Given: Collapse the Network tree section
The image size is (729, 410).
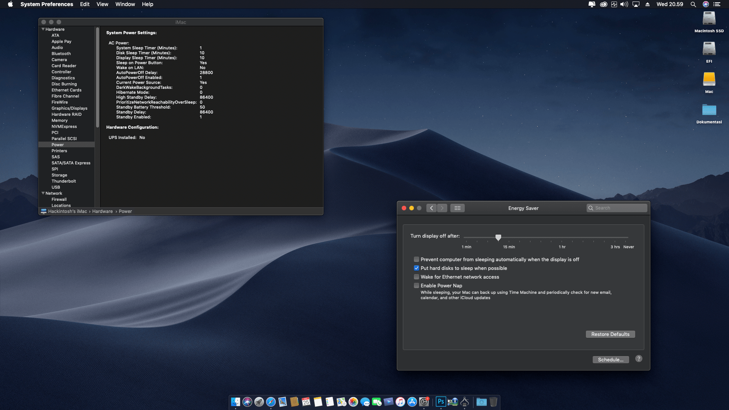Looking at the screenshot, I should click(43, 193).
